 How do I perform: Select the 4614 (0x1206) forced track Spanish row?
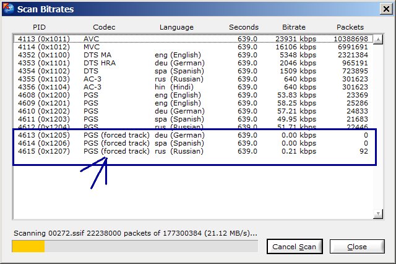[x=193, y=143]
